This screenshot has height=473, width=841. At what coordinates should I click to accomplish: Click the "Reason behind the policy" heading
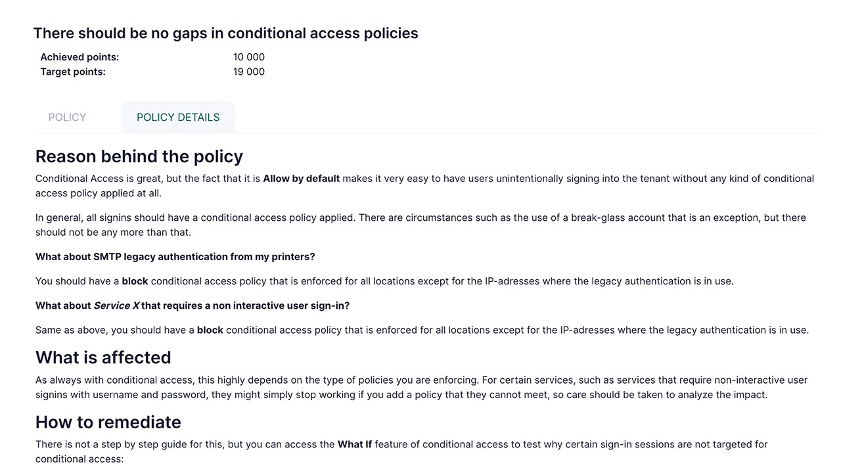click(x=139, y=156)
